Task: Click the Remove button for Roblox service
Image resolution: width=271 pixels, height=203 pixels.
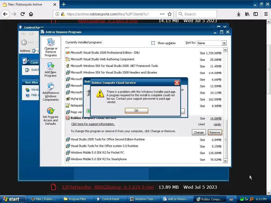Action: tap(215, 132)
